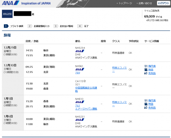The width and height of the screenshot is (171, 138).
Task: Select step 4 完了
Action: 83,26
